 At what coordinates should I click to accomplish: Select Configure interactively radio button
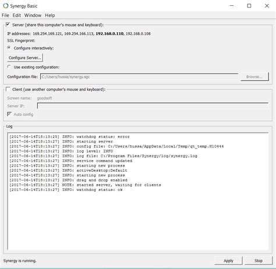pyautogui.click(x=9, y=48)
